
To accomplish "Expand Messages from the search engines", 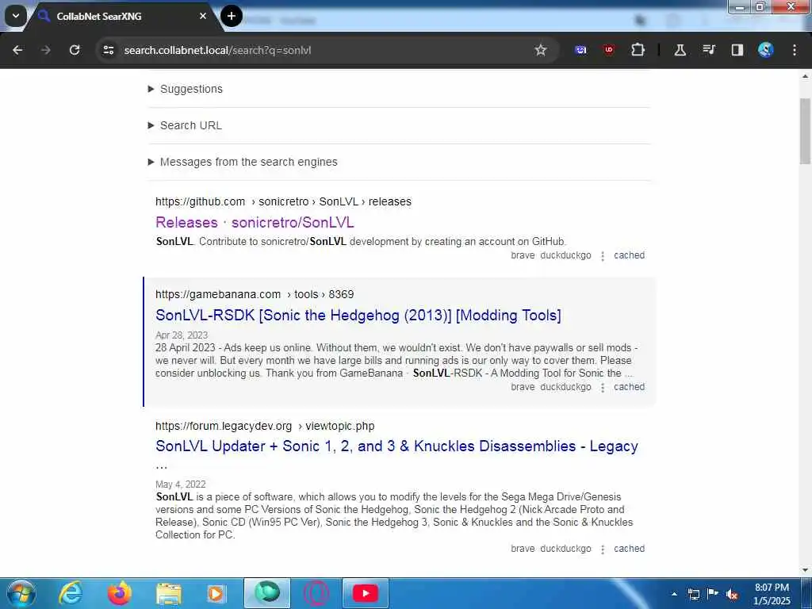I will pyautogui.click(x=243, y=162).
